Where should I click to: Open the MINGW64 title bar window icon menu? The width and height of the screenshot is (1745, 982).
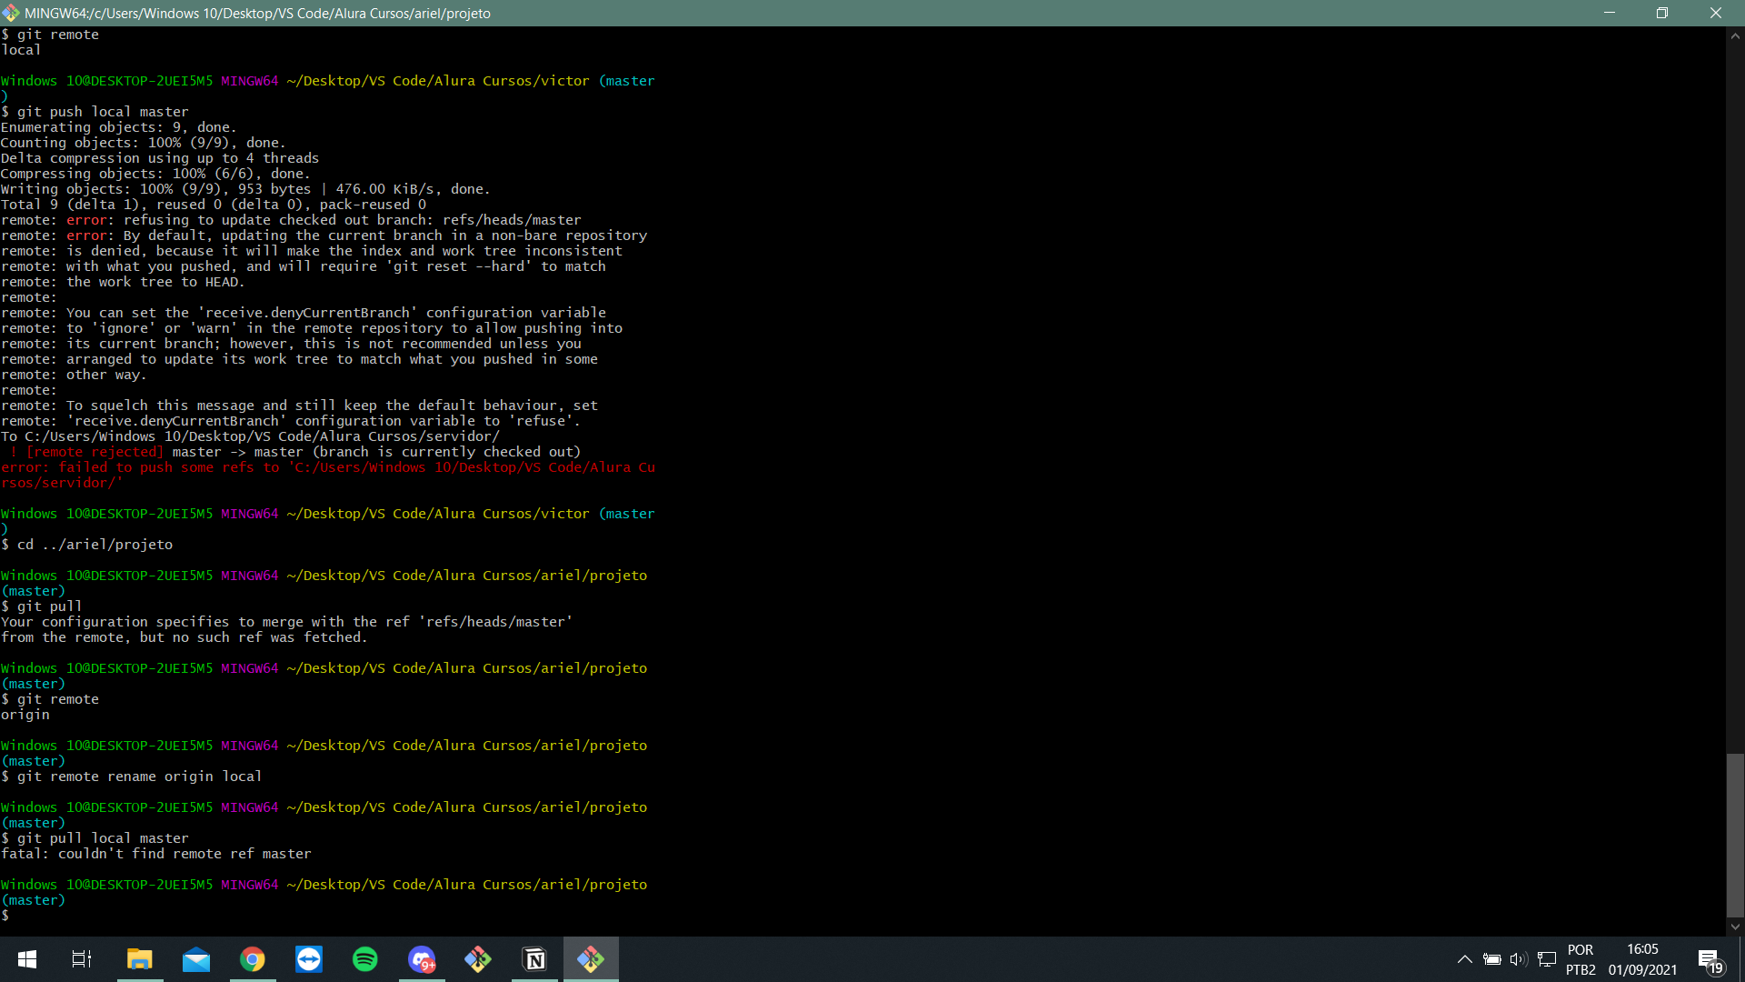[11, 13]
